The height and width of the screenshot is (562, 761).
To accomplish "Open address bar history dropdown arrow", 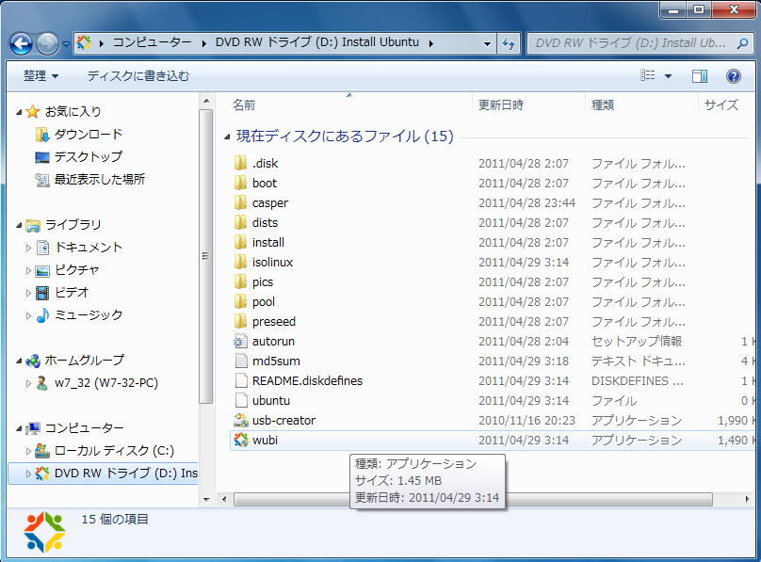I will point(487,43).
